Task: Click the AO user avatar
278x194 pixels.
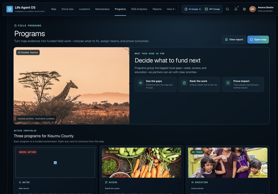Action: coord(252,9)
